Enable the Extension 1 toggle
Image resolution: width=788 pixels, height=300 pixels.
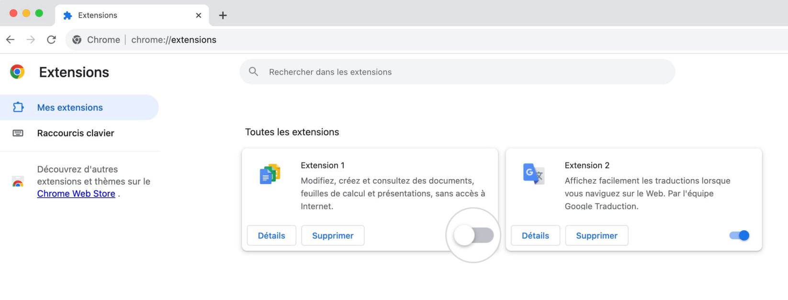pyautogui.click(x=474, y=236)
